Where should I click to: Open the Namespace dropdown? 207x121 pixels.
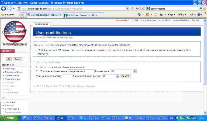tap(123, 71)
